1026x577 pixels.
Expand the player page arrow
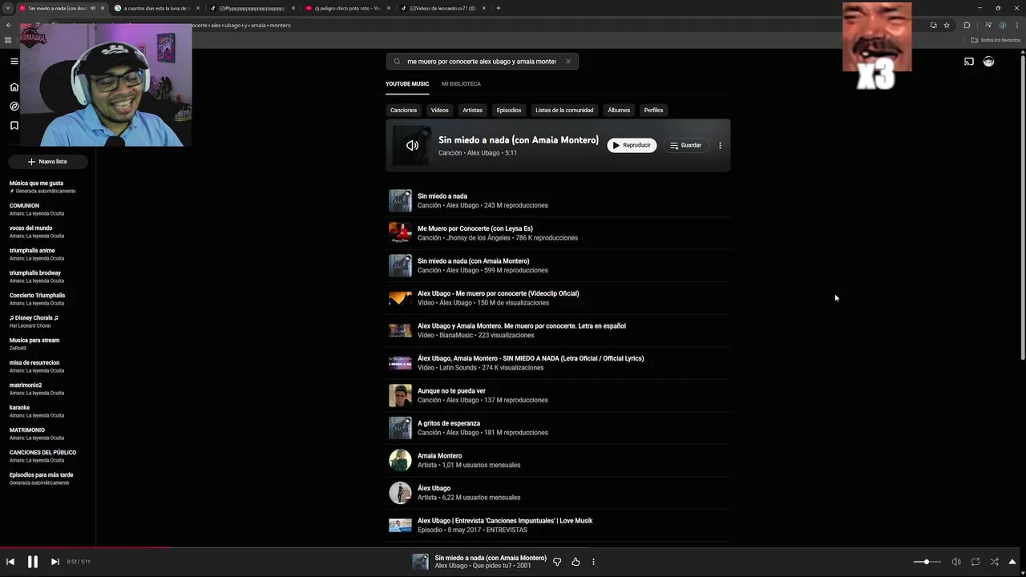coord(1012,562)
